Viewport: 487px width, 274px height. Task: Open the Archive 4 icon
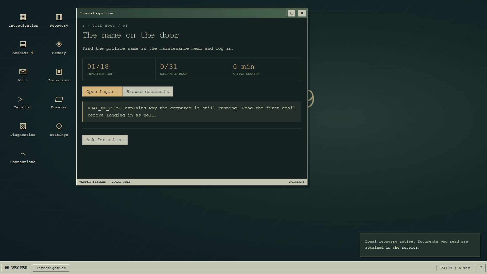click(x=23, y=48)
